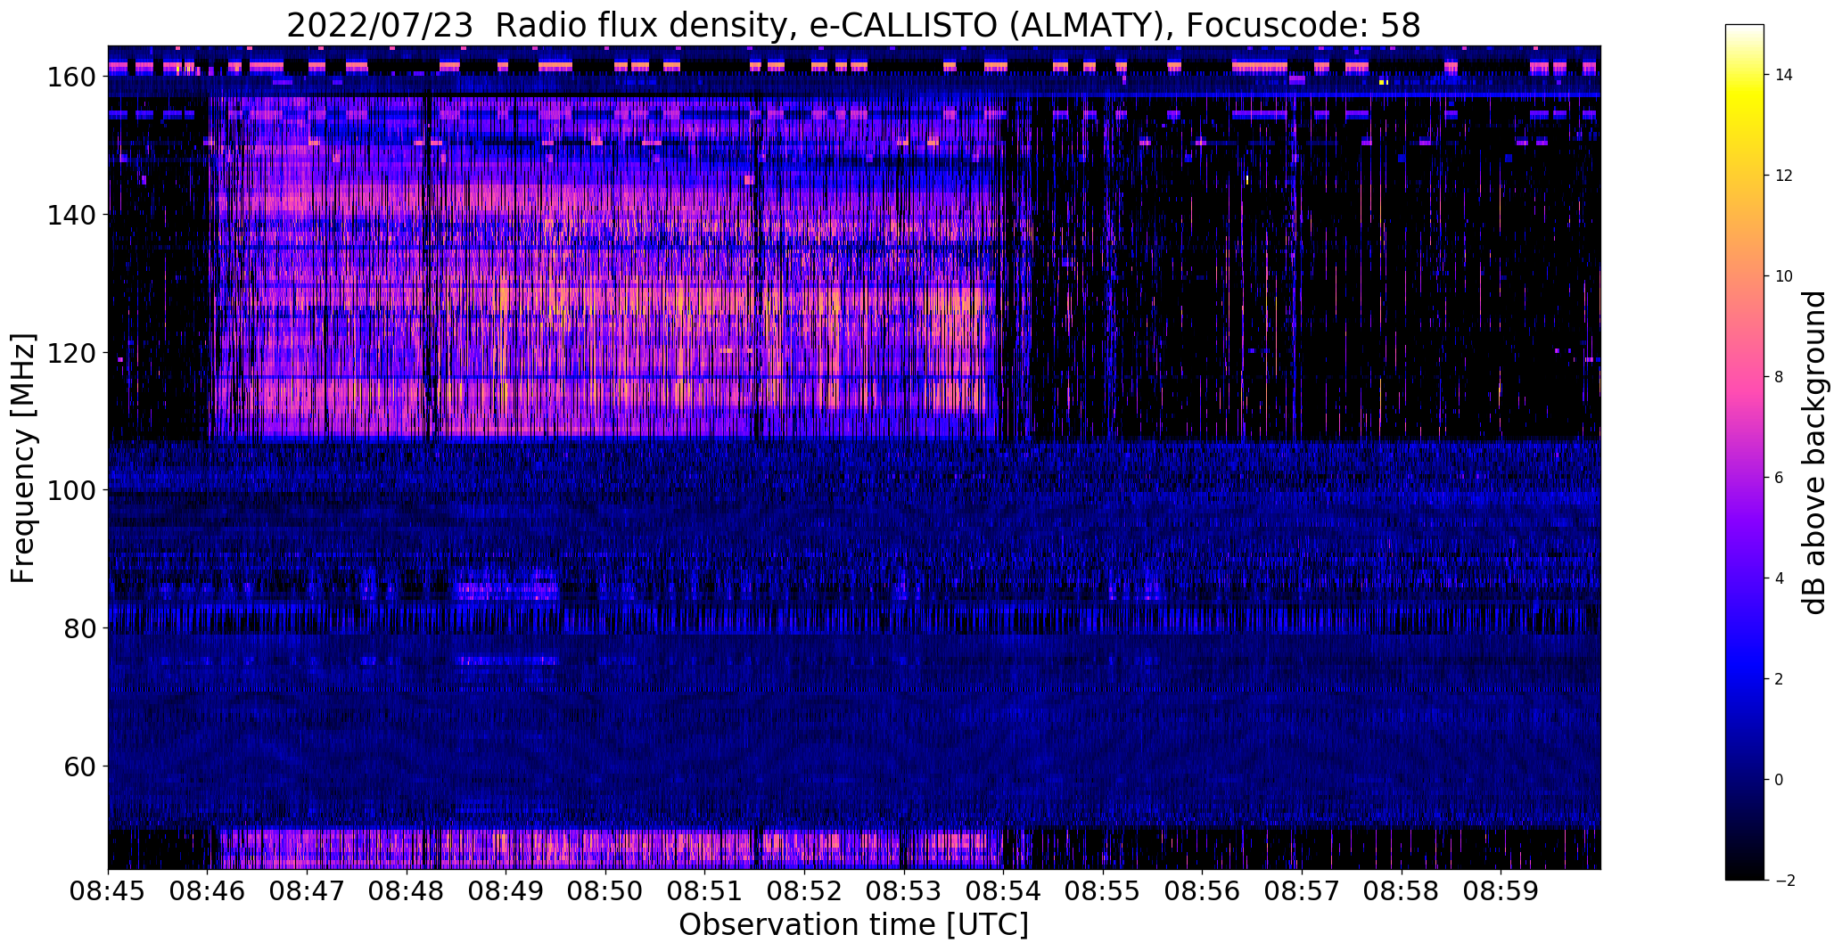Click the 08:52 time tick label
This screenshot has height=951, width=1842.
coord(804,890)
